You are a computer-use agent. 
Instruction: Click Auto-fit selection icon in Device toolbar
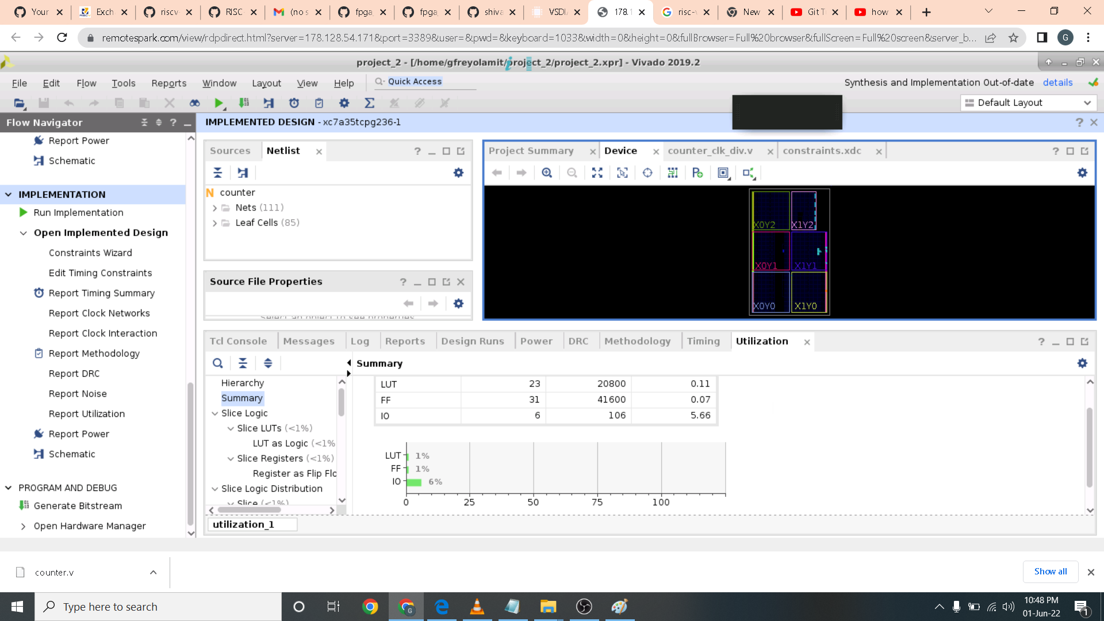pos(622,173)
